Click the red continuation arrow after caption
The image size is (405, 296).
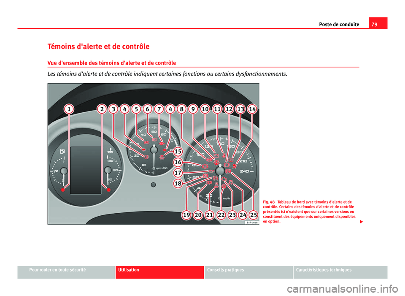coord(362,222)
